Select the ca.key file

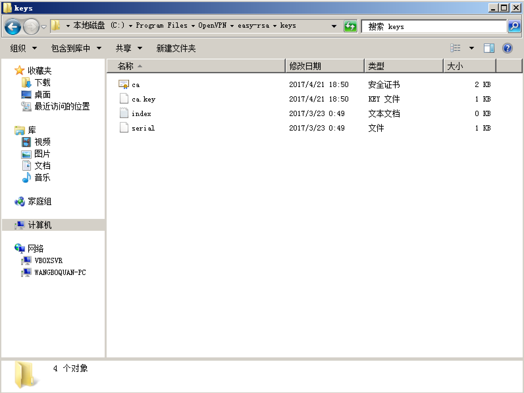coord(143,99)
